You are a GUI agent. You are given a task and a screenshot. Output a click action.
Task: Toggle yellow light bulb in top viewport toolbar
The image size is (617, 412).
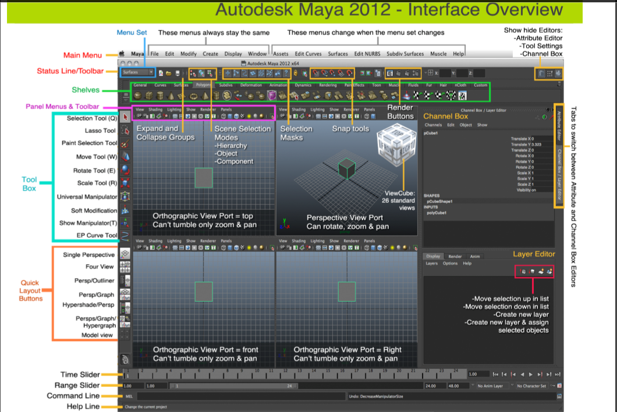pyautogui.click(x=249, y=116)
